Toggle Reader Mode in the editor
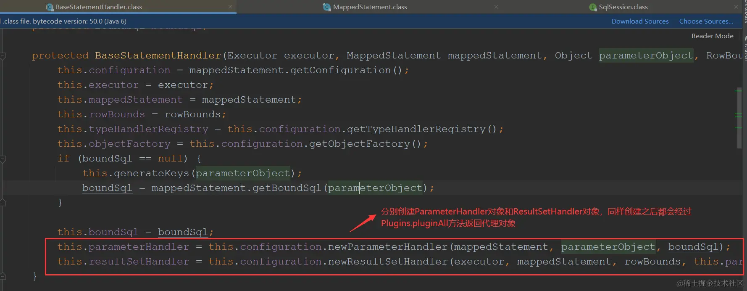This screenshot has height=291, width=747. click(712, 36)
